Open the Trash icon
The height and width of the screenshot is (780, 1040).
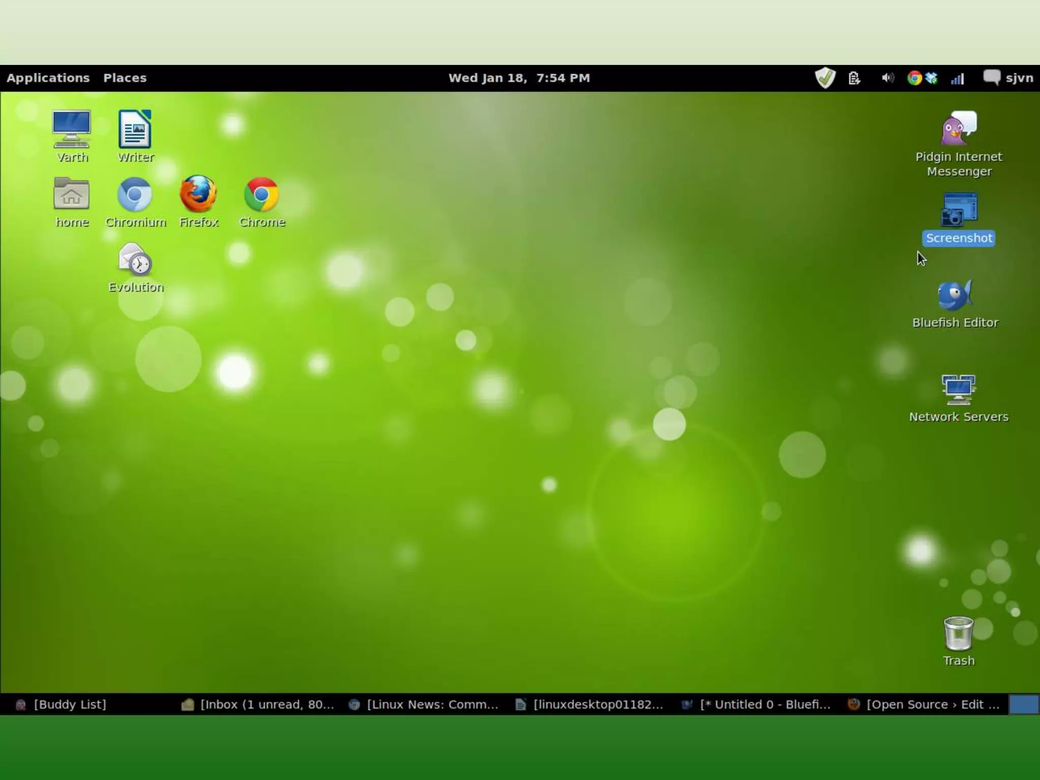(958, 634)
